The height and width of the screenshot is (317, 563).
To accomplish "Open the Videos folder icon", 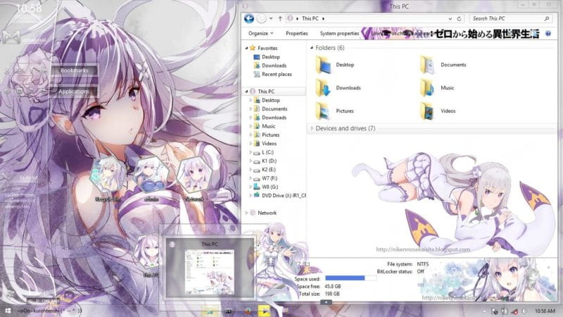I will click(427, 111).
